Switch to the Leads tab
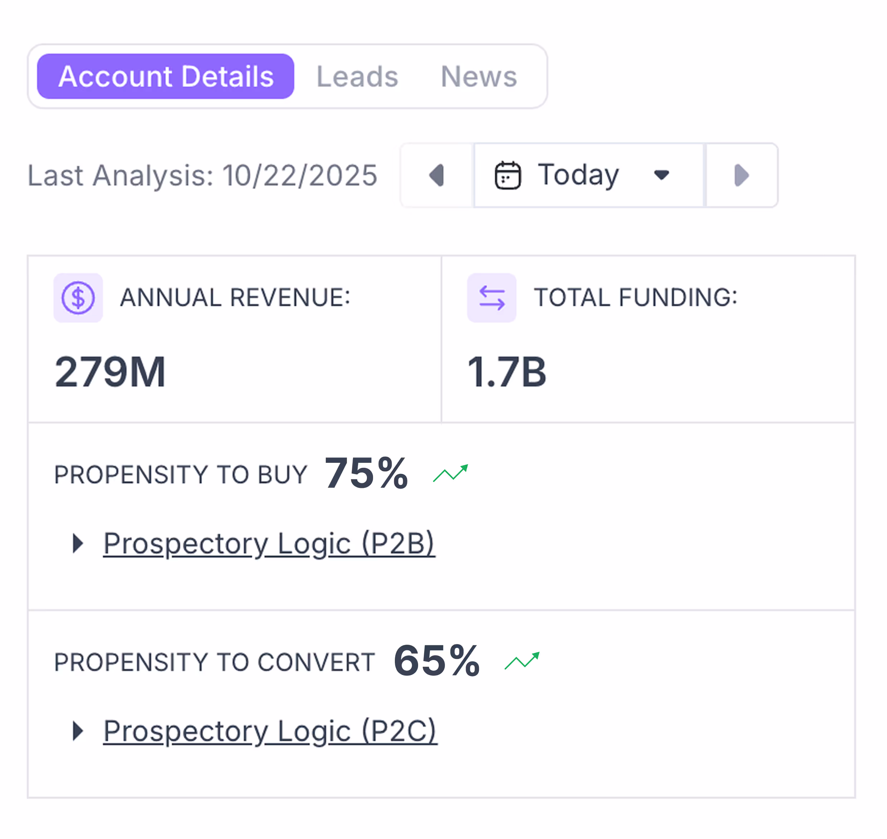Viewport: 887px width, 839px height. point(357,77)
